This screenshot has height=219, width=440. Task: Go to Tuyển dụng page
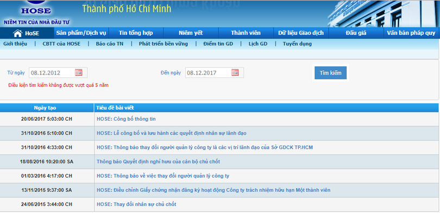(297, 44)
